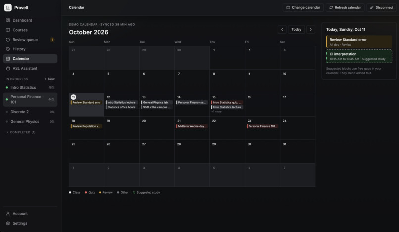The height and width of the screenshot is (232, 399).
Task: Open Review Standard error card in Today panel
Action: tap(359, 42)
